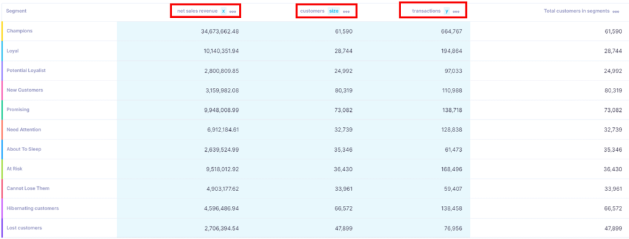Click the New Customers segment name
The width and height of the screenshot is (629, 239).
pyautogui.click(x=25, y=90)
